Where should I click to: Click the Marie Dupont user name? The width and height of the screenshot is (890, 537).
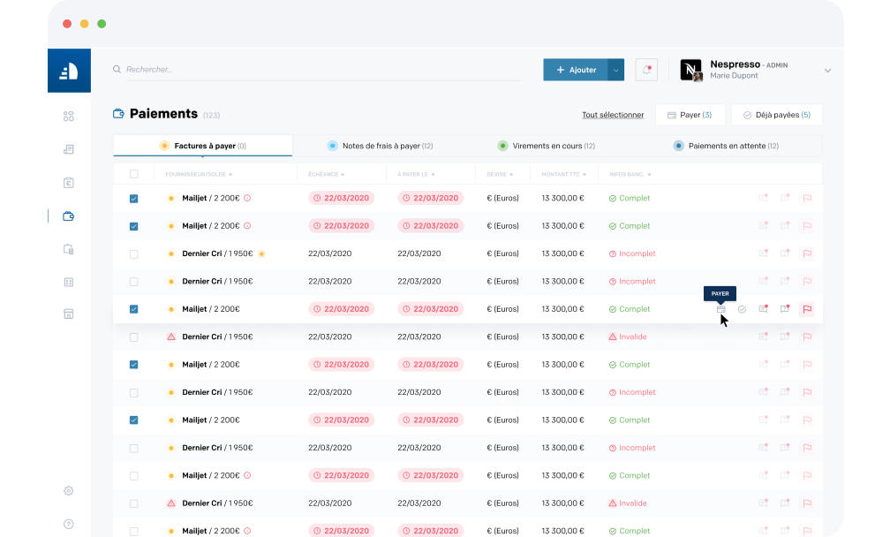[x=734, y=75]
